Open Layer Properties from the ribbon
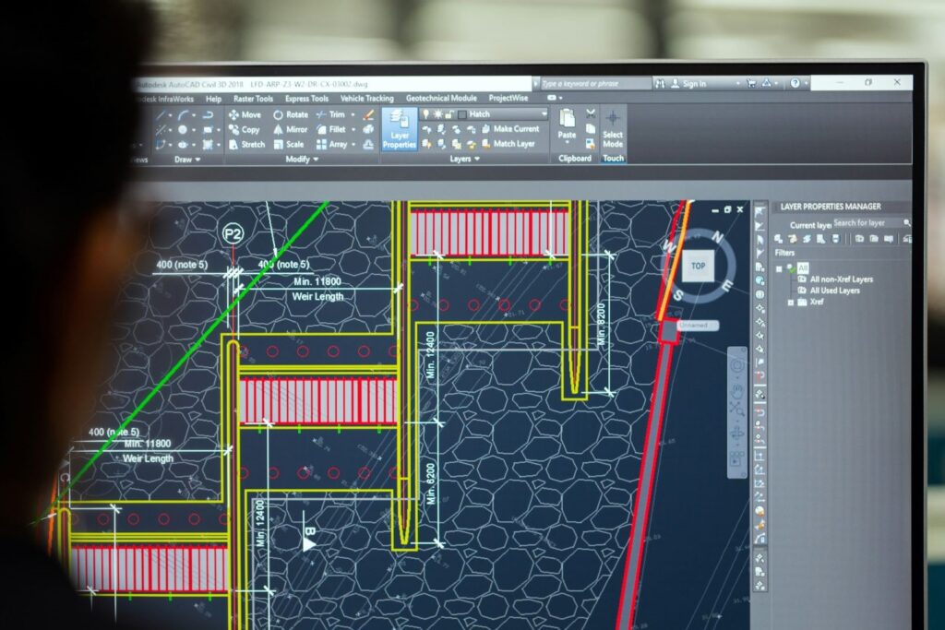 (399, 128)
